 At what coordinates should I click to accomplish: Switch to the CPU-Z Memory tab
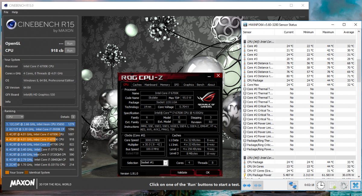(165, 85)
